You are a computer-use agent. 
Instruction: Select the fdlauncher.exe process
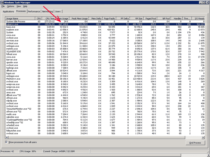(x=105, y=131)
